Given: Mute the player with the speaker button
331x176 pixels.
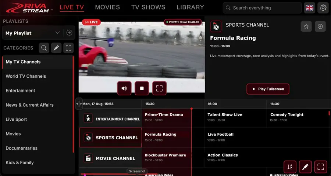Looking at the screenshot, I should [124, 88].
